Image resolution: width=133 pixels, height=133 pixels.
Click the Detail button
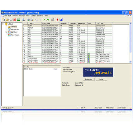101,79
